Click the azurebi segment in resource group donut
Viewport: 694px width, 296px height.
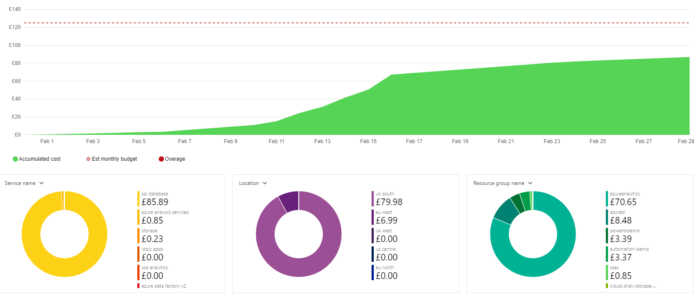[506, 211]
